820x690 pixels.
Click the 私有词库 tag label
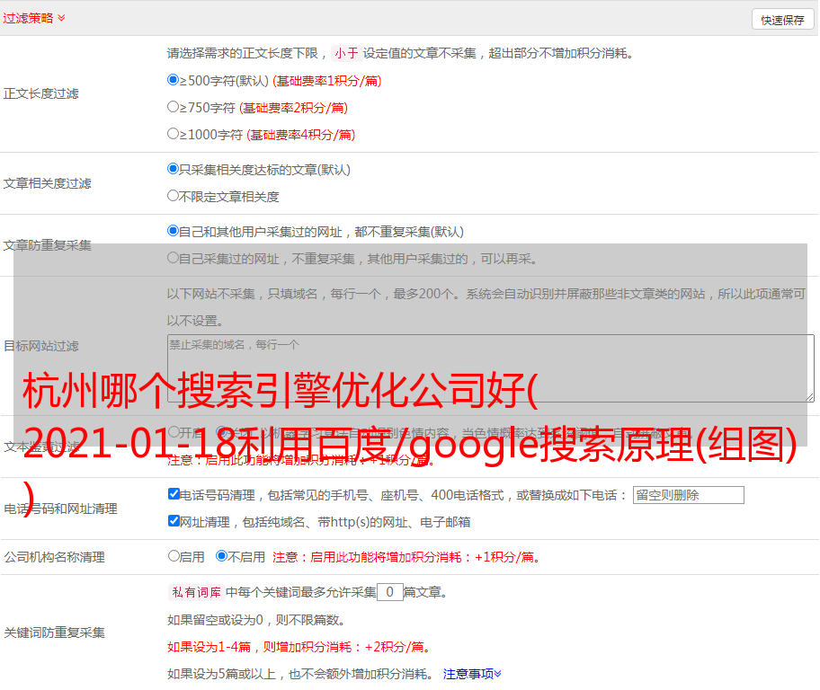(194, 592)
